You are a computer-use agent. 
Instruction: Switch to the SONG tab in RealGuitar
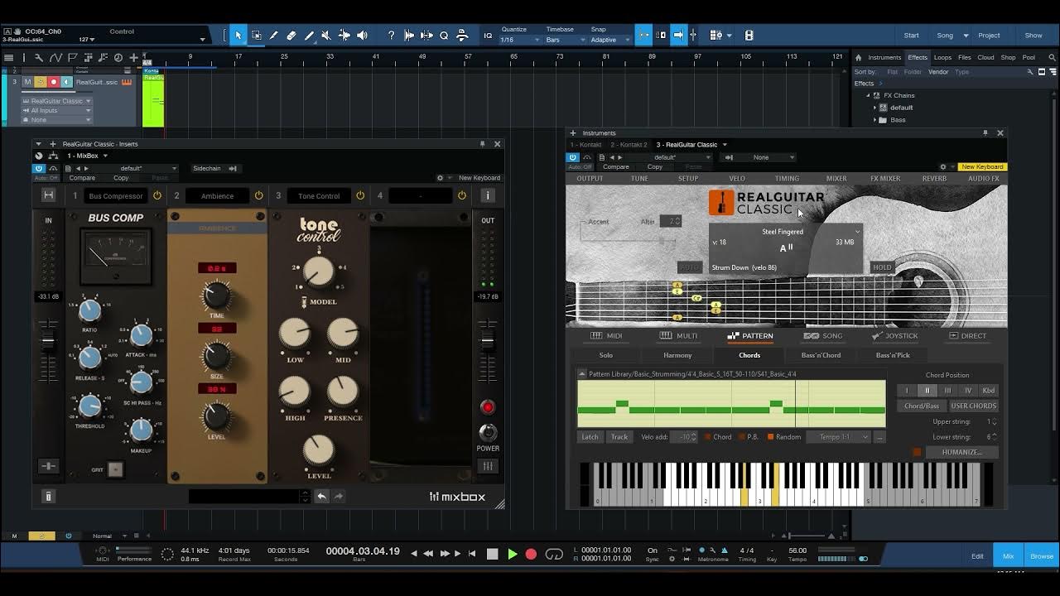tap(823, 336)
